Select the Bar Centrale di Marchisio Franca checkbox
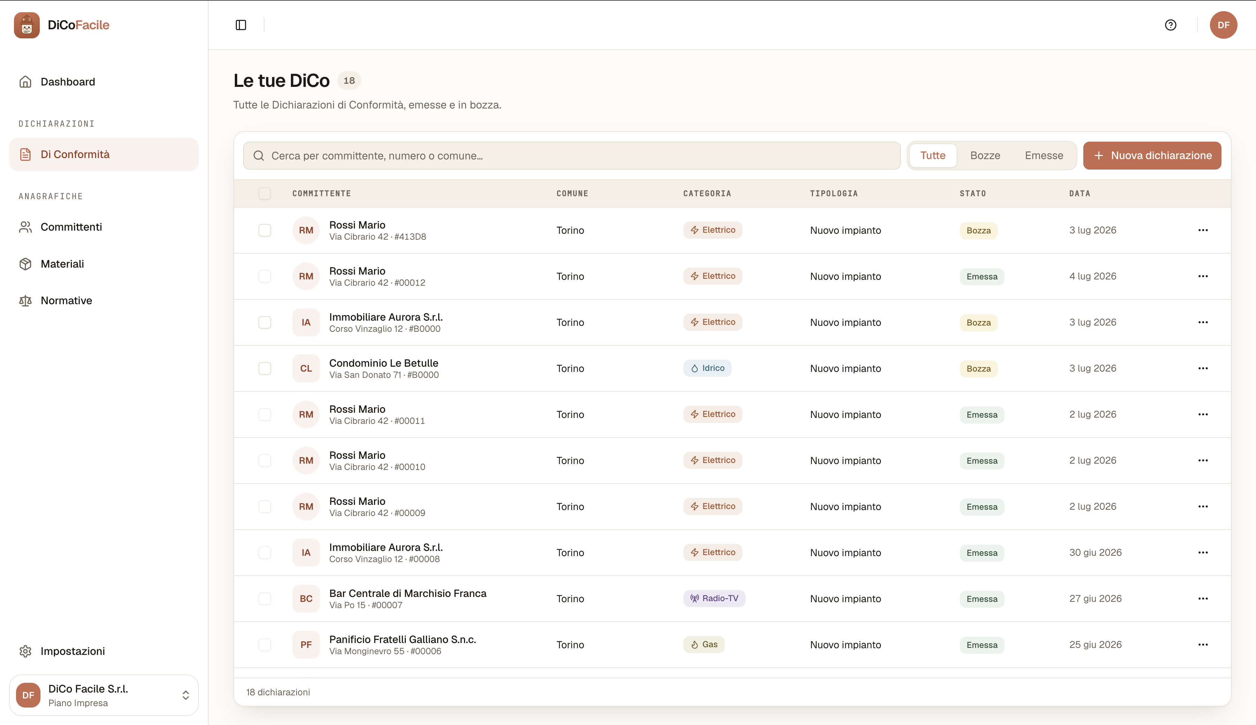Screen dimensions: 1256x725 265,598
